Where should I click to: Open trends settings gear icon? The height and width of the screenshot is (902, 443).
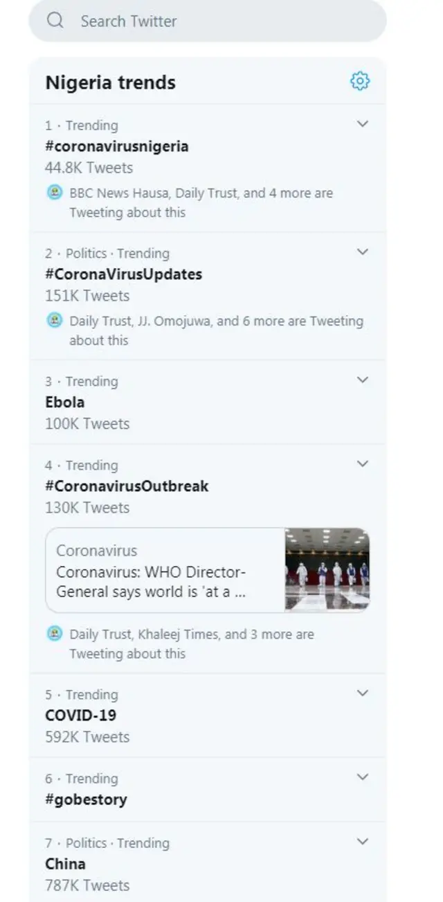click(x=360, y=82)
